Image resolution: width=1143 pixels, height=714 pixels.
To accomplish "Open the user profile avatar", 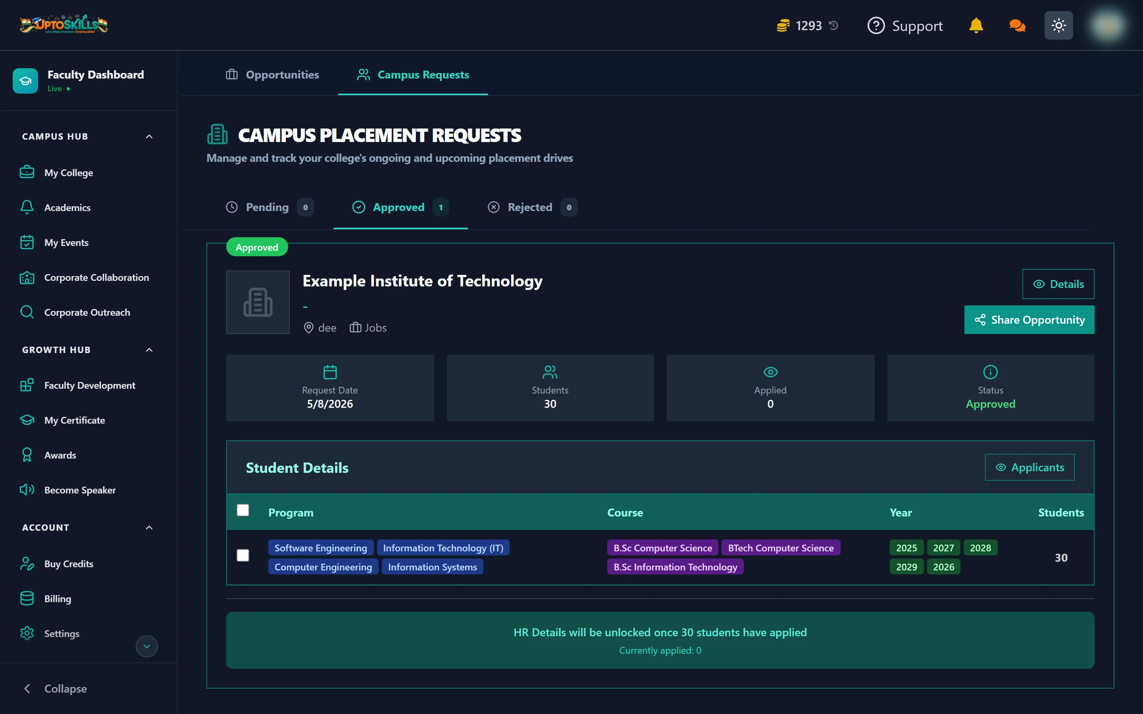I will 1107,25.
